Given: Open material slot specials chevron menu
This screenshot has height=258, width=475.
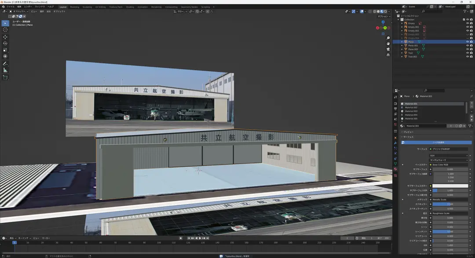Looking at the screenshot, I should point(471,112).
